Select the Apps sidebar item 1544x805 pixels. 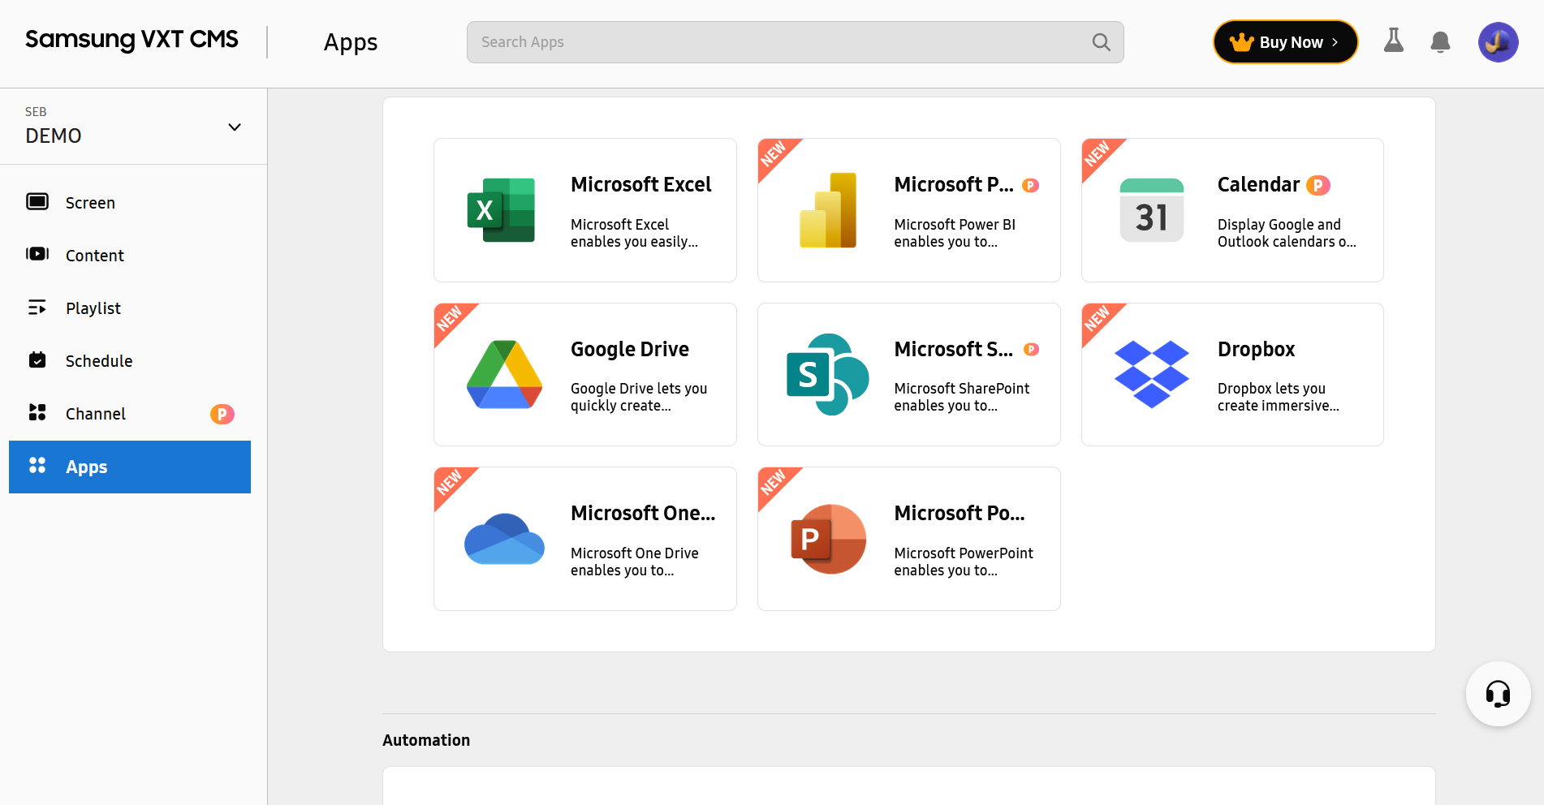pos(130,467)
